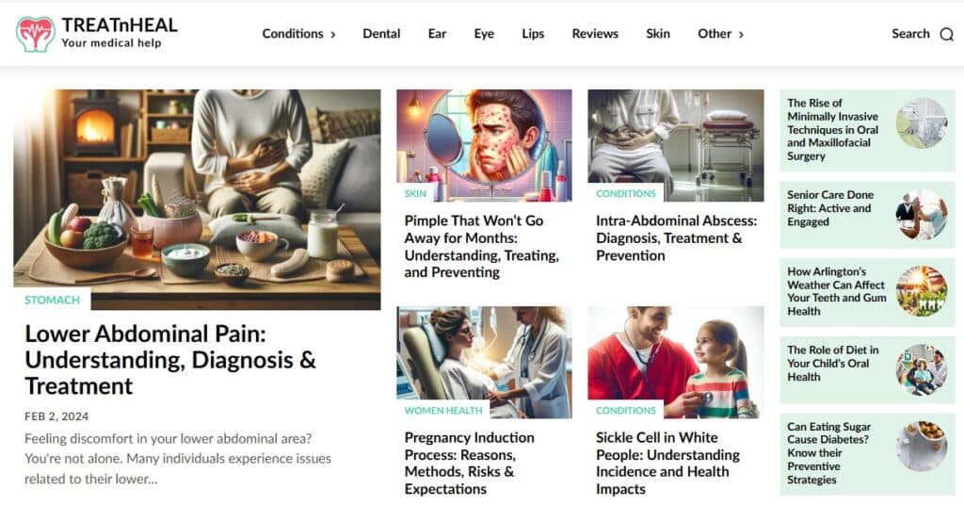Click the WOMEN HEALTH category tag
The height and width of the screenshot is (505, 964).
coord(443,410)
